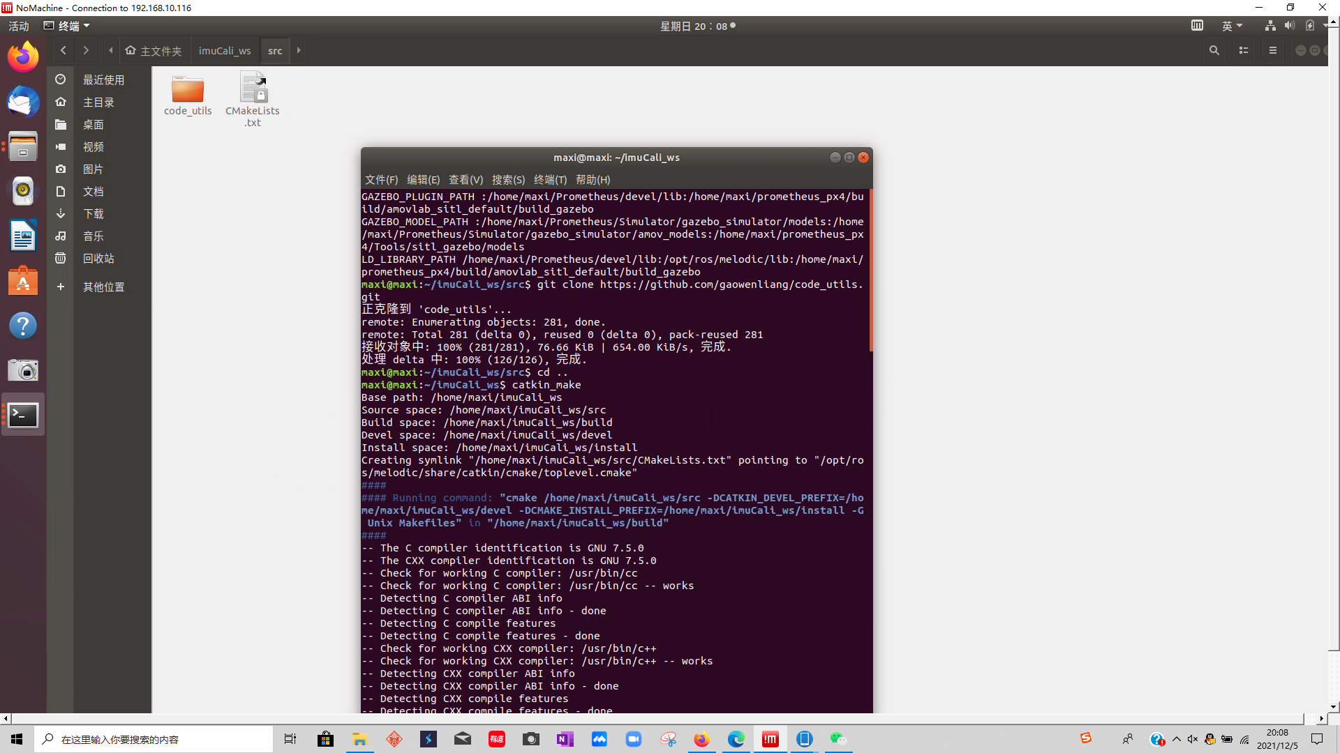Open the screenshot camera app in dock

[23, 370]
